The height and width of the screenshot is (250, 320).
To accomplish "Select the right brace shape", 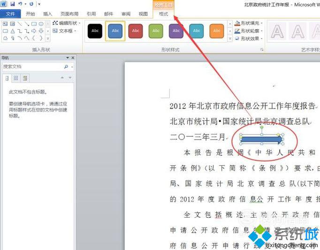I will pyautogui.click(x=41, y=38).
